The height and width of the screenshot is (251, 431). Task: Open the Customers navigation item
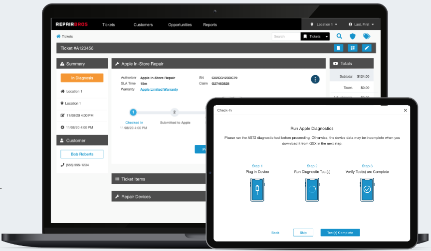pos(143,25)
